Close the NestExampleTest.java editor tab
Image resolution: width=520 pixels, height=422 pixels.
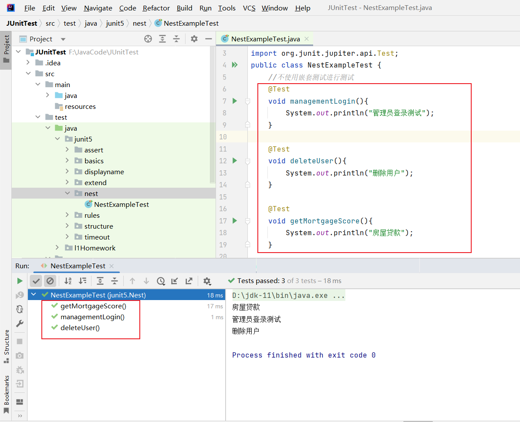click(x=307, y=39)
